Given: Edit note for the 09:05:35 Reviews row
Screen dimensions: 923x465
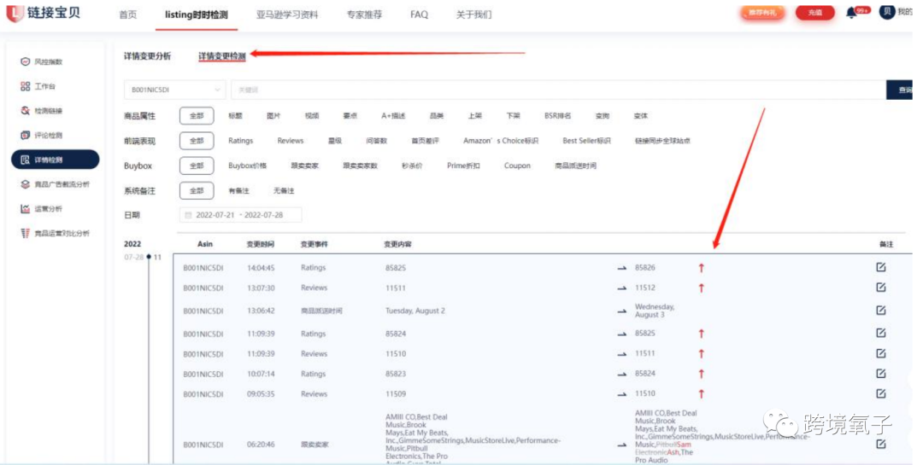Looking at the screenshot, I should tap(880, 393).
